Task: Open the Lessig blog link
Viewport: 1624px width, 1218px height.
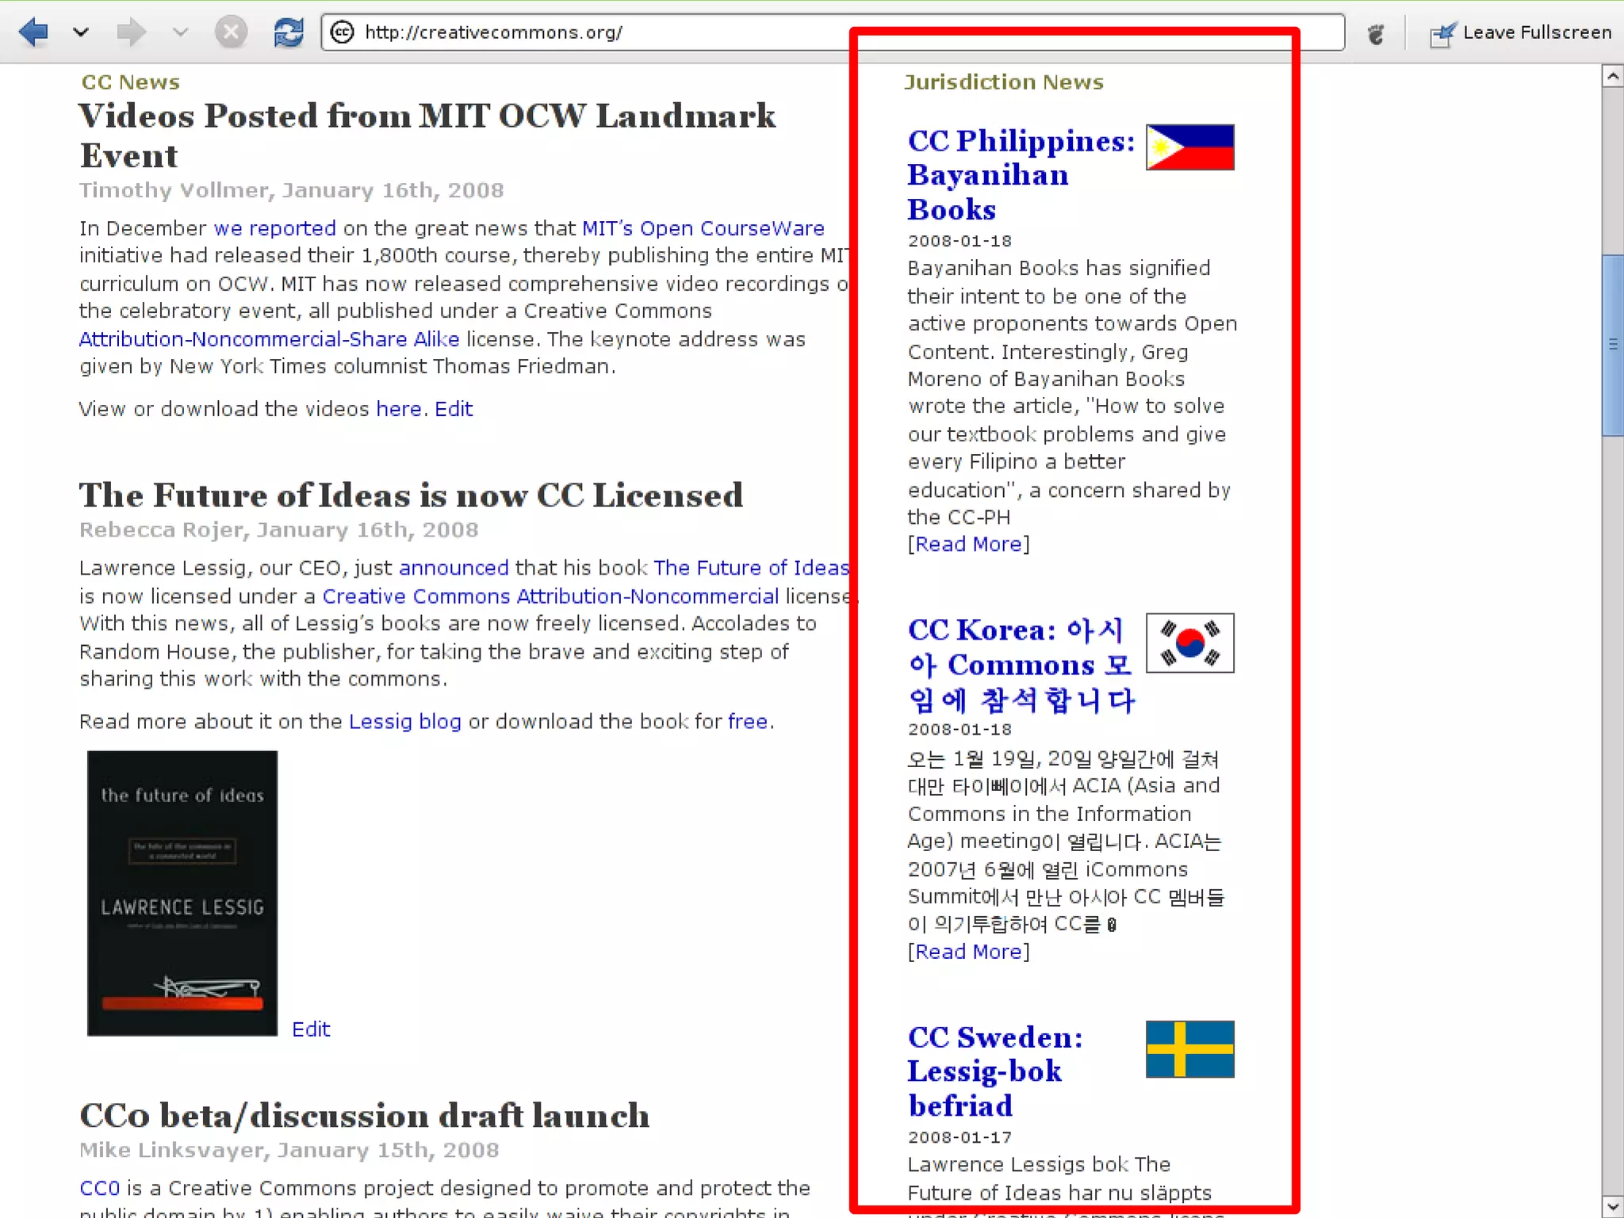Action: tap(404, 722)
